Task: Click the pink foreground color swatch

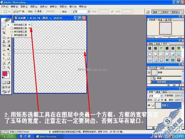Action: tap(5, 74)
